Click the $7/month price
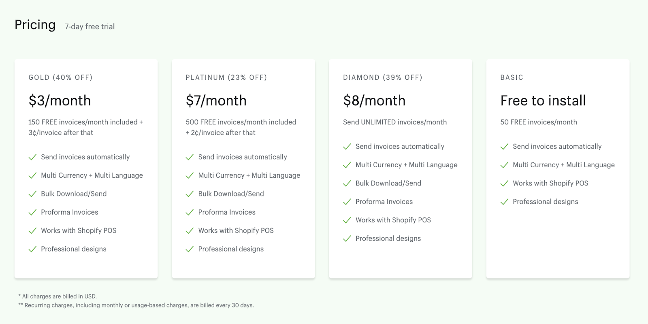Image resolution: width=648 pixels, height=324 pixels. coord(216,100)
